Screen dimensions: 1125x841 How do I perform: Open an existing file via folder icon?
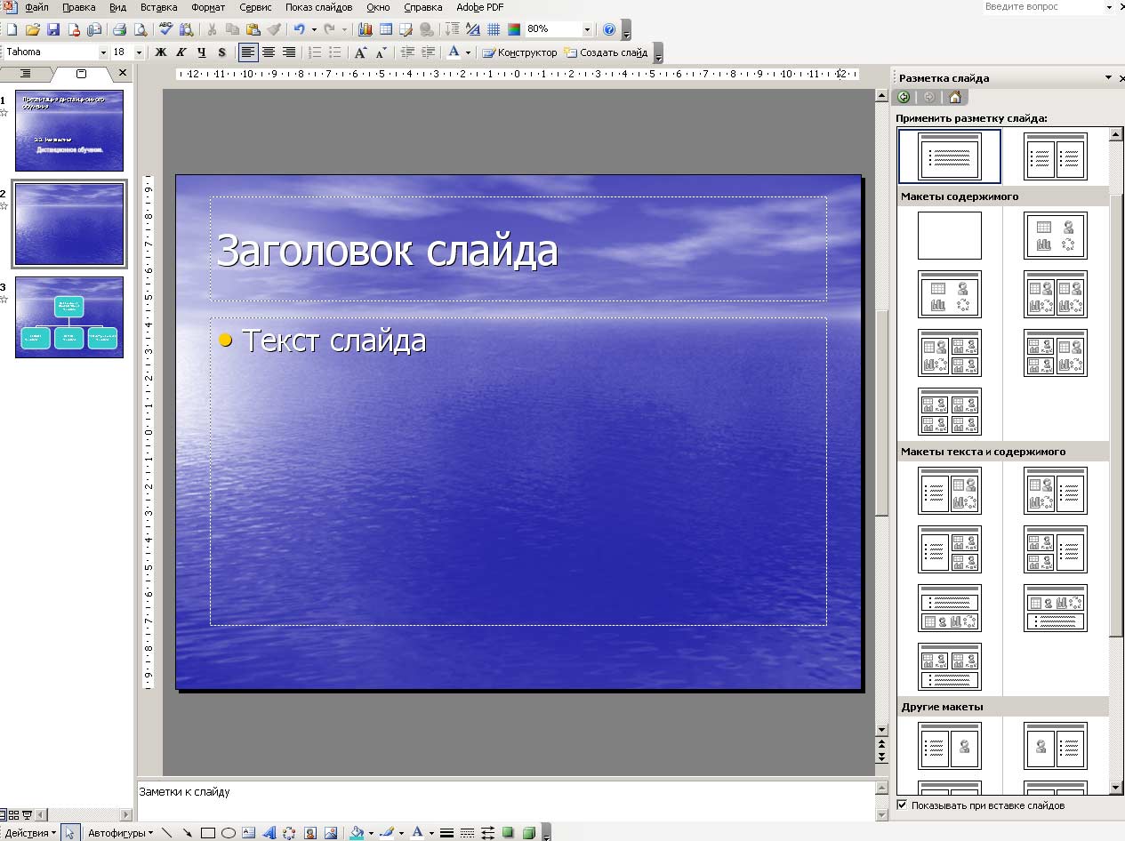click(33, 29)
